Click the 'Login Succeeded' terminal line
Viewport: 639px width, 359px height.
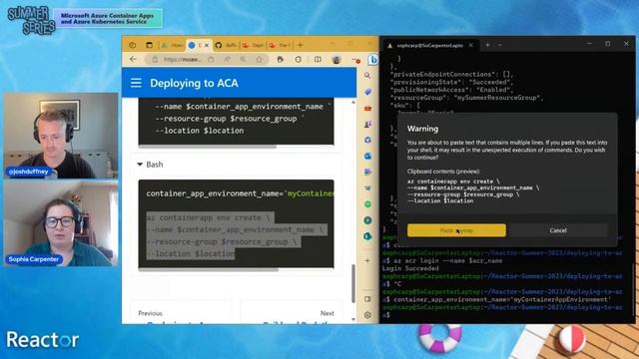[410, 268]
